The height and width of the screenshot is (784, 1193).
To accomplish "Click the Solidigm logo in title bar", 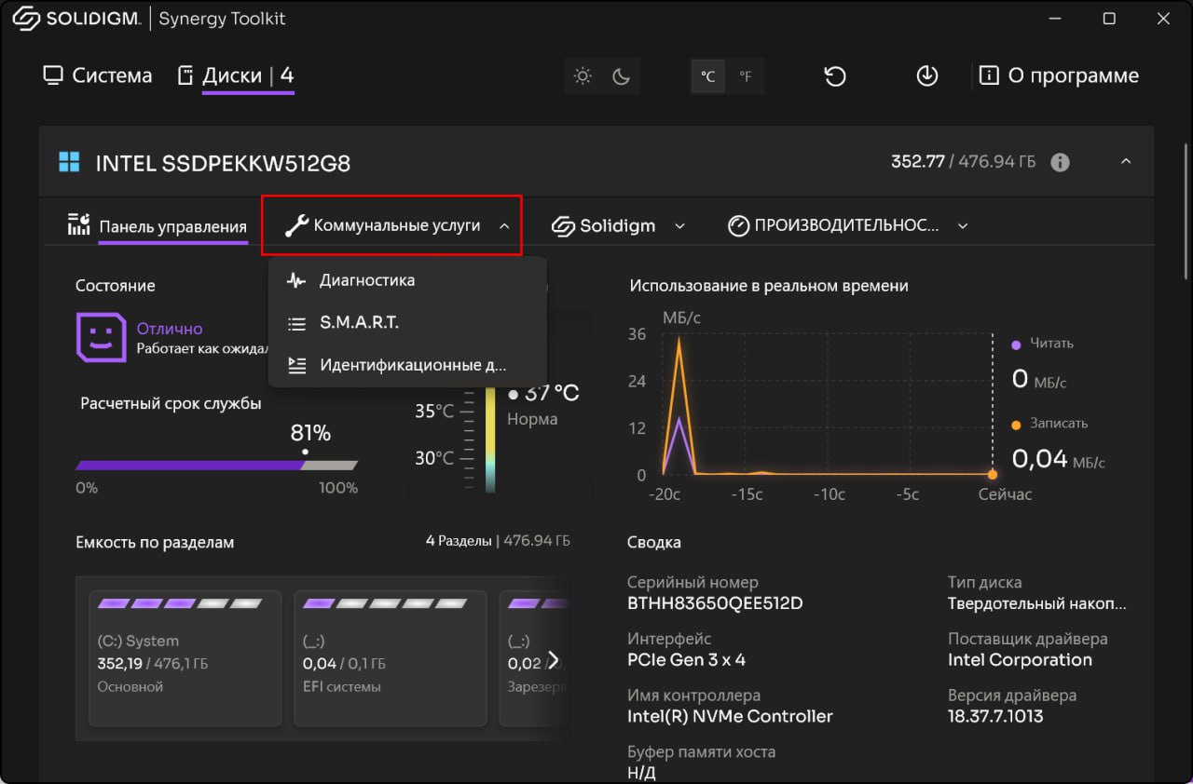I will click(x=76, y=20).
